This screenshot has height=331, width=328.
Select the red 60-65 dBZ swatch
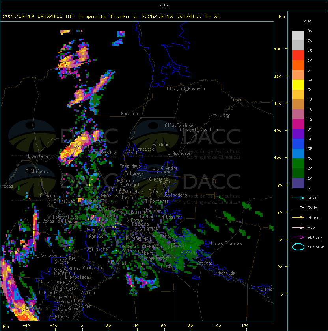point(298,55)
